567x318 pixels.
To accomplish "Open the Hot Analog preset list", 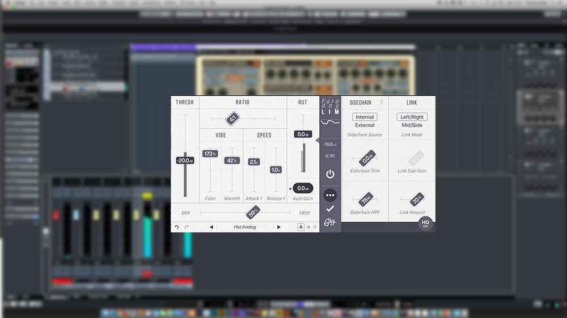I will tap(245, 227).
